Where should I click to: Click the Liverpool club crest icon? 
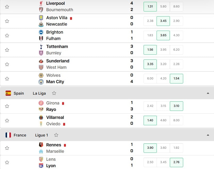click(41, 3)
